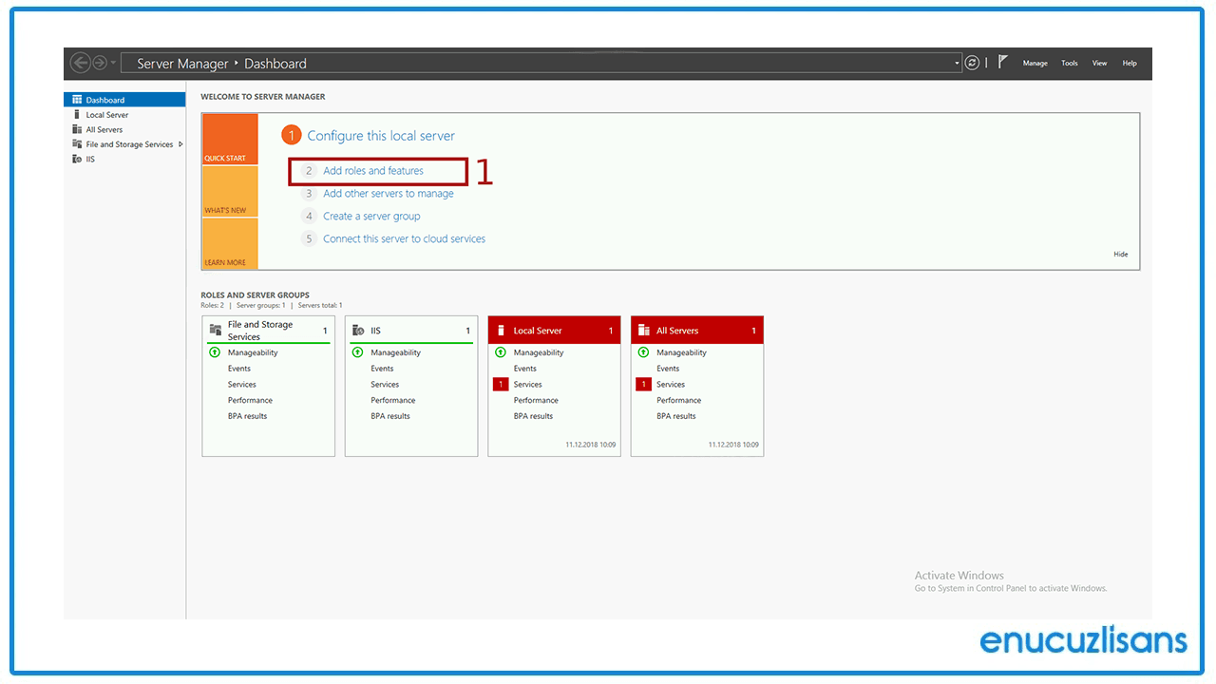Refresh the Server Manager dashboard

tap(972, 63)
